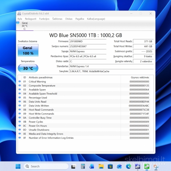Open the Diskas menu
The image size is (171, 171).
pyautogui.click(x=69, y=19)
